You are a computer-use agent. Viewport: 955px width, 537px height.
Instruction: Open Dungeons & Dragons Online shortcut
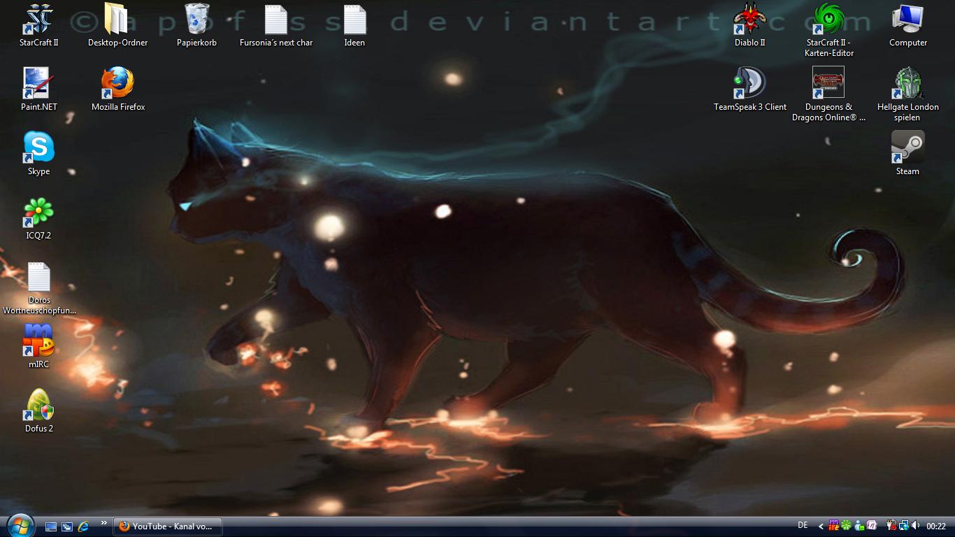coord(828,94)
